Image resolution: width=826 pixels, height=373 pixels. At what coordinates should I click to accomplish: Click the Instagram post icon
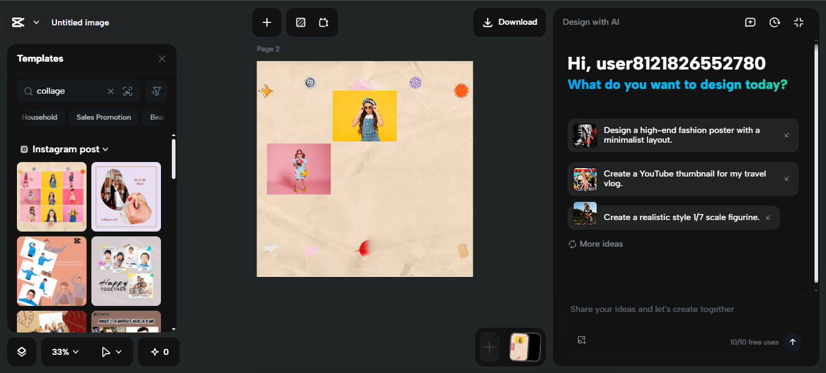tap(24, 149)
